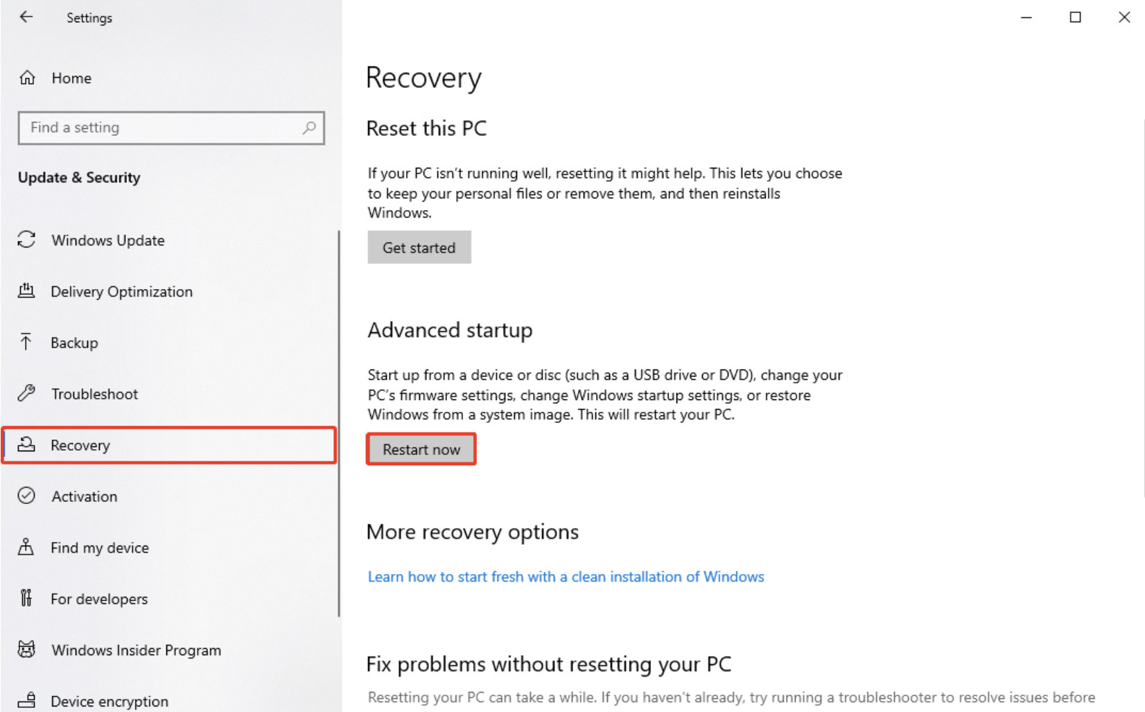Click the Home house icon
Viewport: 1145px width, 712px height.
point(27,78)
